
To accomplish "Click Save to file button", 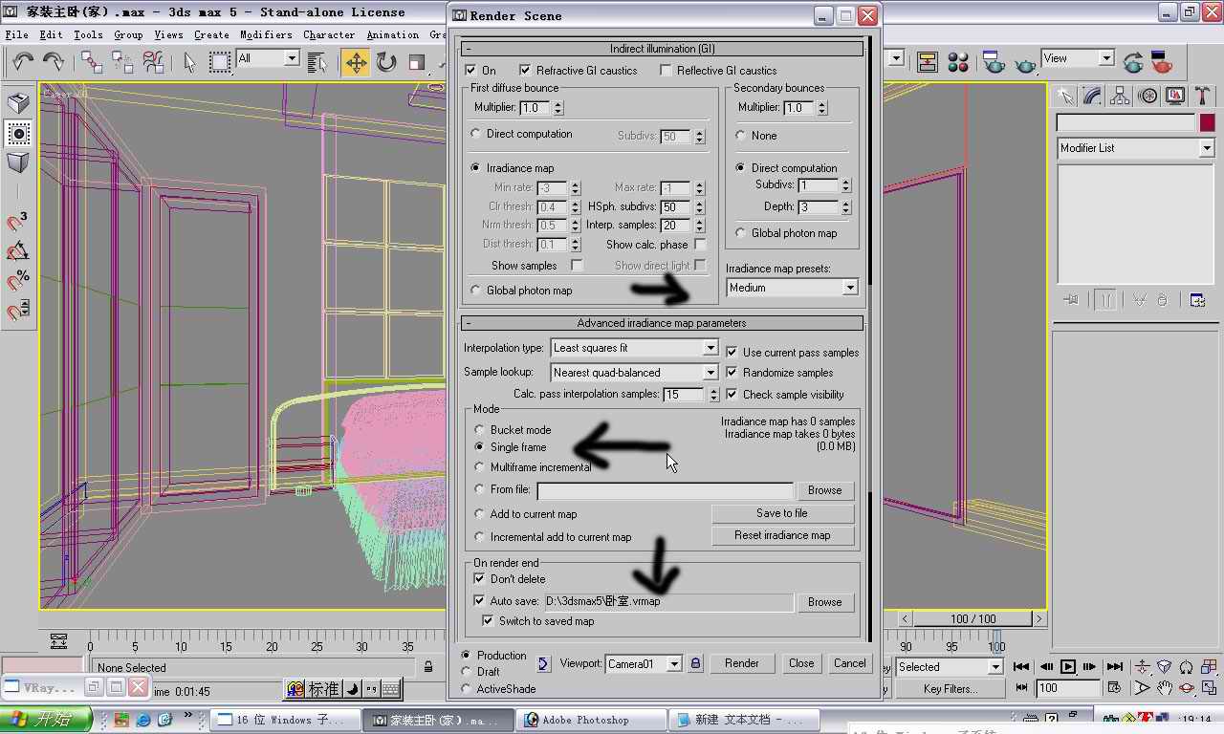I will tap(782, 513).
